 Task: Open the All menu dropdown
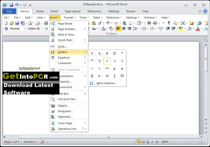click(7, 18)
